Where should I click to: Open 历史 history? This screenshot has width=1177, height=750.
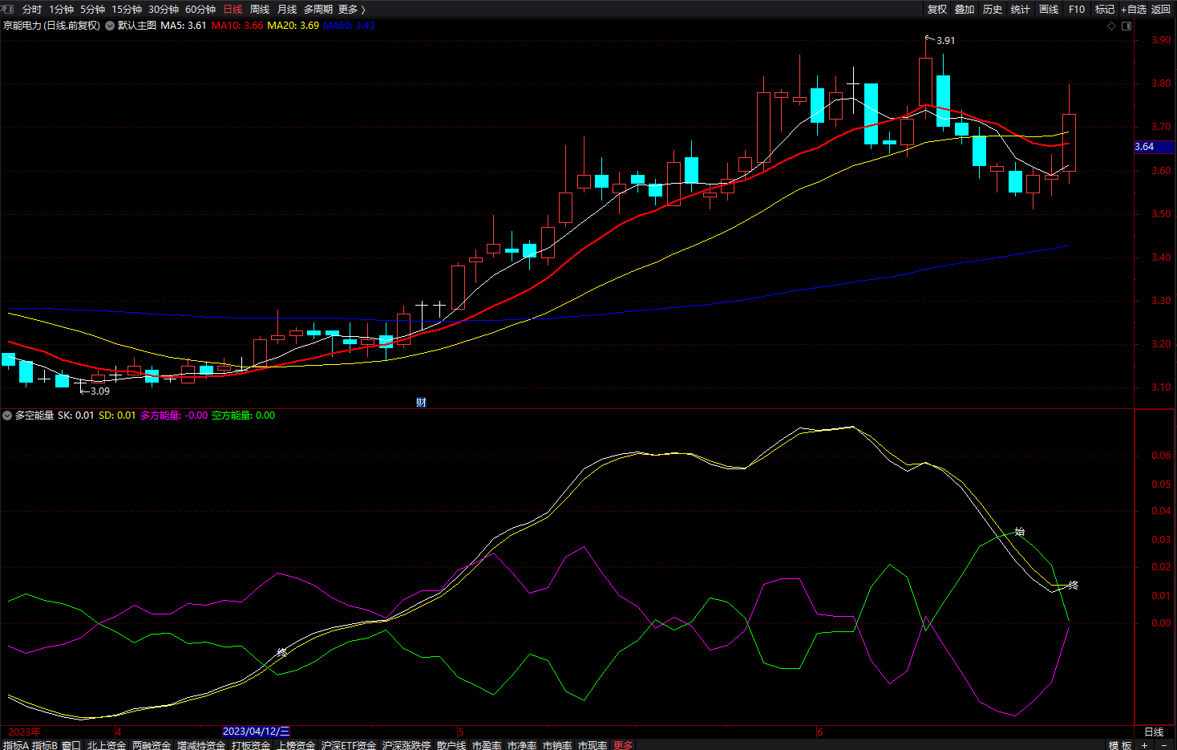993,10
